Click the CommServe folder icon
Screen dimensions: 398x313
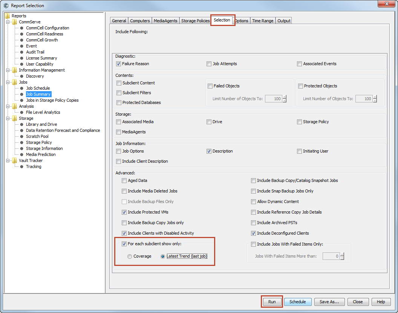point(14,22)
